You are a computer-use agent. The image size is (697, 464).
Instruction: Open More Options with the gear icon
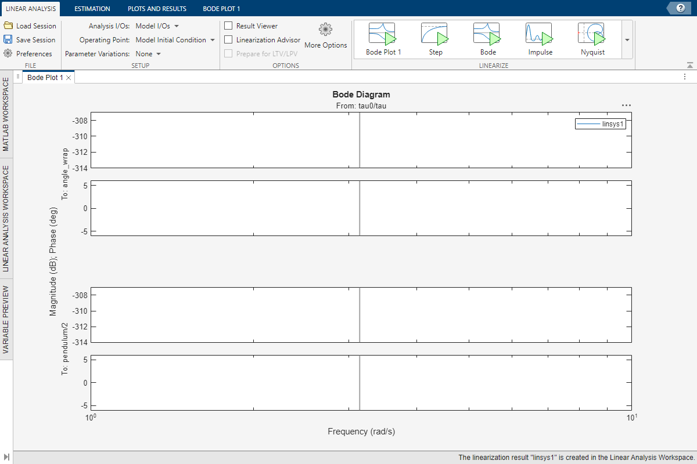click(325, 30)
